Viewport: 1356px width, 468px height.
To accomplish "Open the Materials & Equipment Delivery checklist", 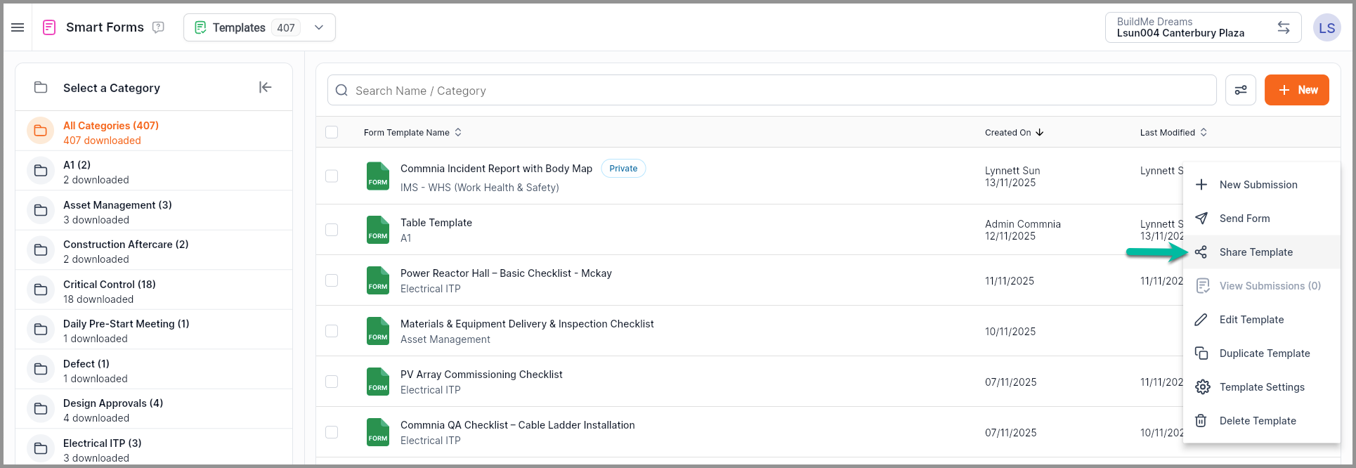I will click(526, 324).
